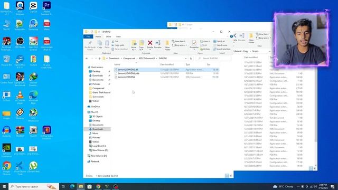338x190 pixels.
Task: Open CapCut desktop shortcut
Action: (x=33, y=7)
